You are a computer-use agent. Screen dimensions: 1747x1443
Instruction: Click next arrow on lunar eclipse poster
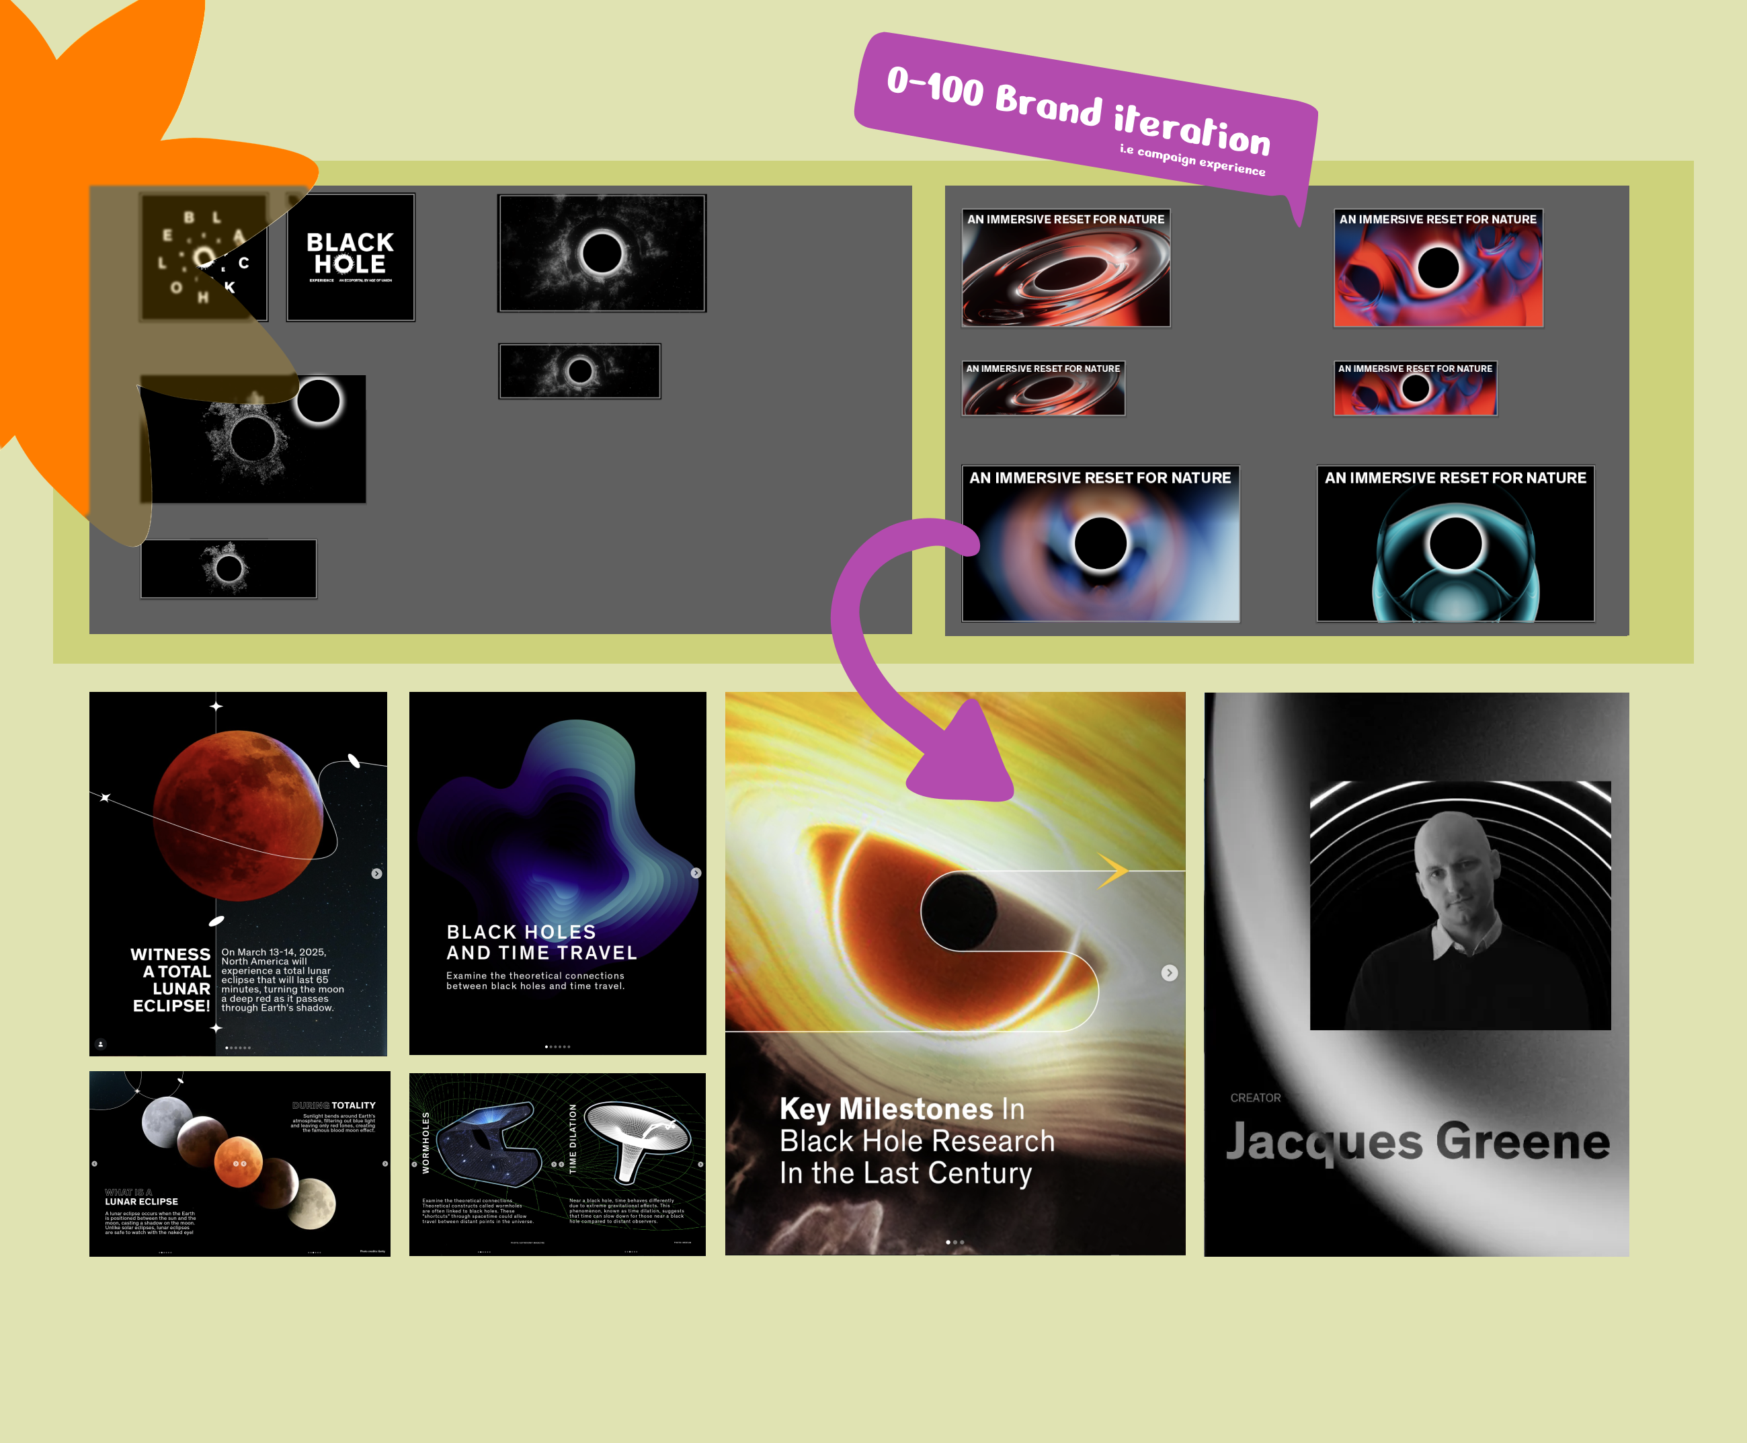[x=376, y=873]
